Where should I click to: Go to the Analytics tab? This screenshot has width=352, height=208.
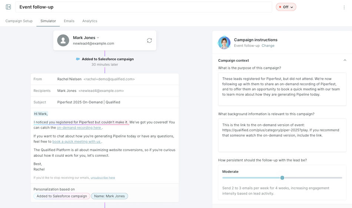tap(90, 21)
